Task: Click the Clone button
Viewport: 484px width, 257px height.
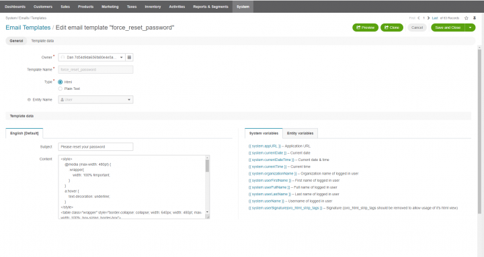Action: pos(392,28)
